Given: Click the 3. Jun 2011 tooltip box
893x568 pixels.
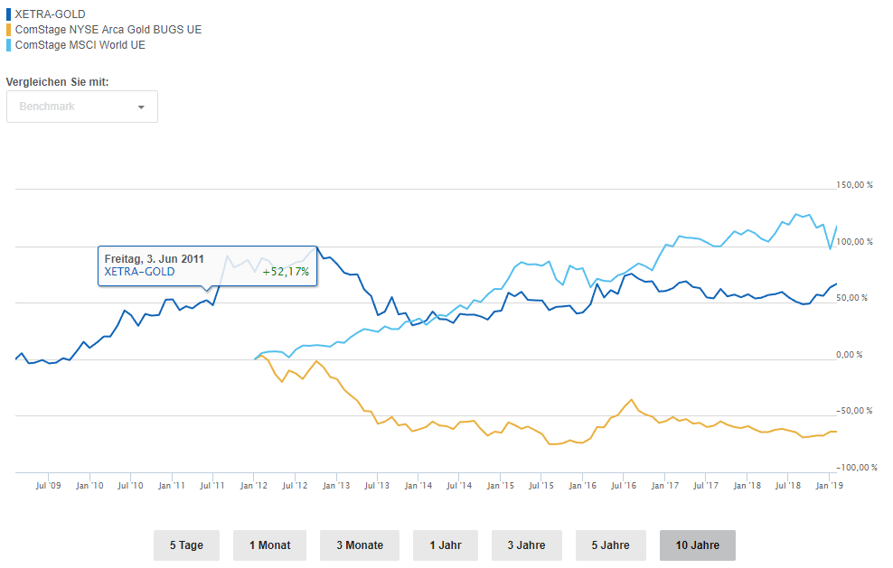Looking at the screenshot, I should [x=207, y=265].
